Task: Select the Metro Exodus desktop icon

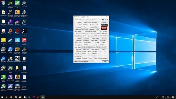Action: [x=17, y=59]
